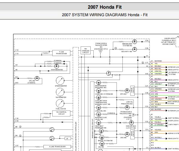Screen dimensions: 179x151
Task: Select the BRAKE SYSTEM IND label
Action: pos(105,141)
